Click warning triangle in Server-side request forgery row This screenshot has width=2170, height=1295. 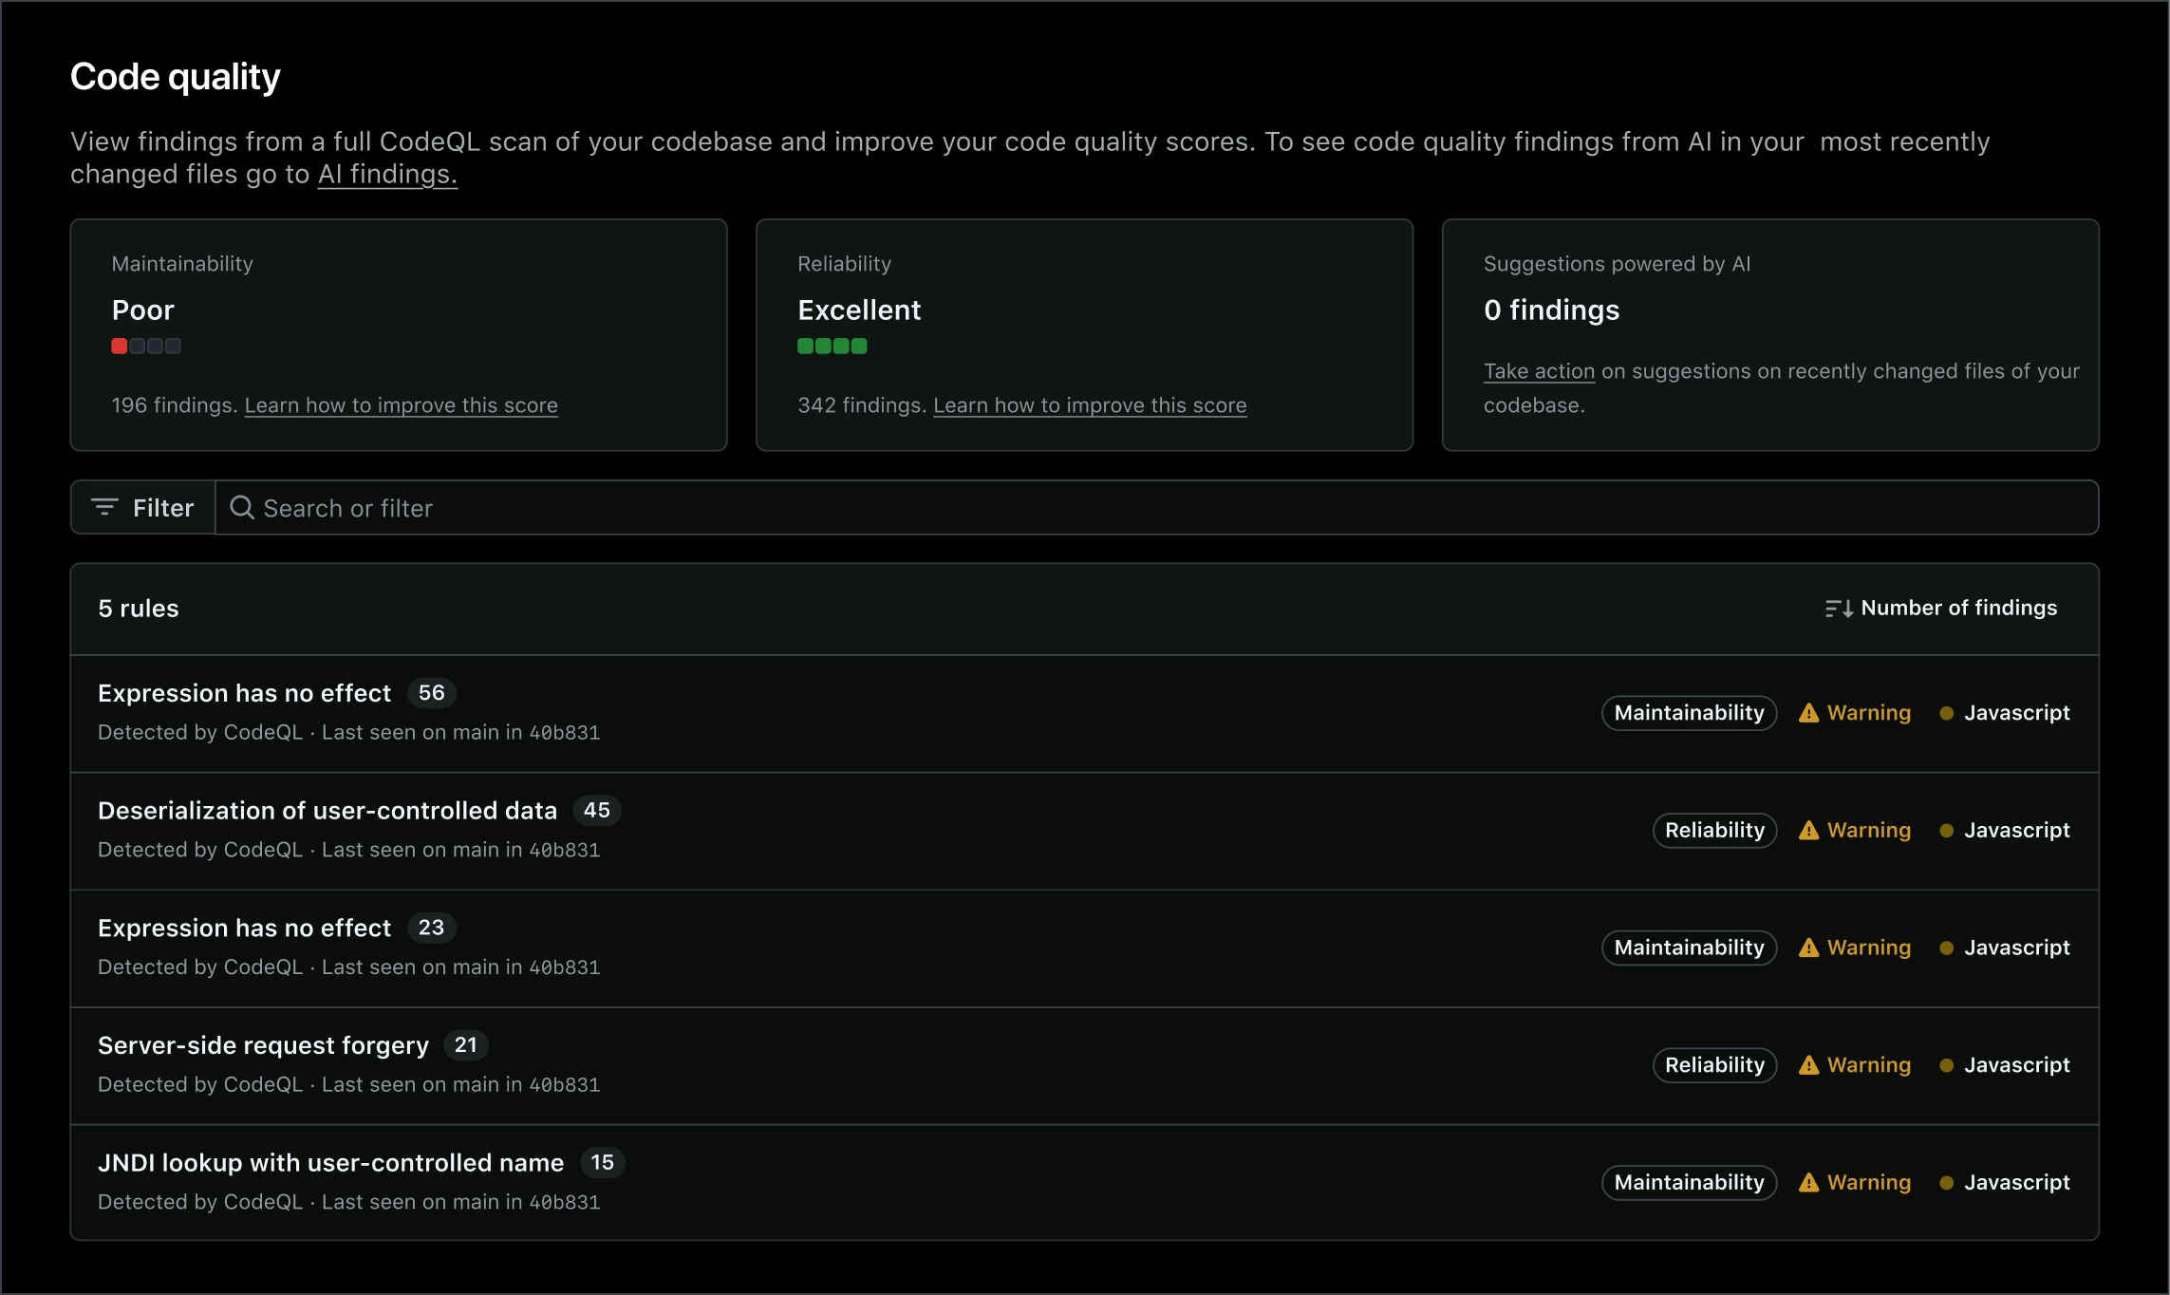pos(1809,1065)
